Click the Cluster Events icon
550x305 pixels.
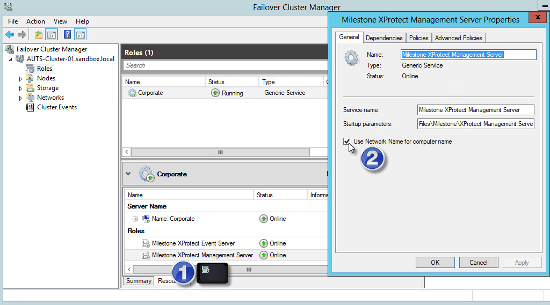30,107
